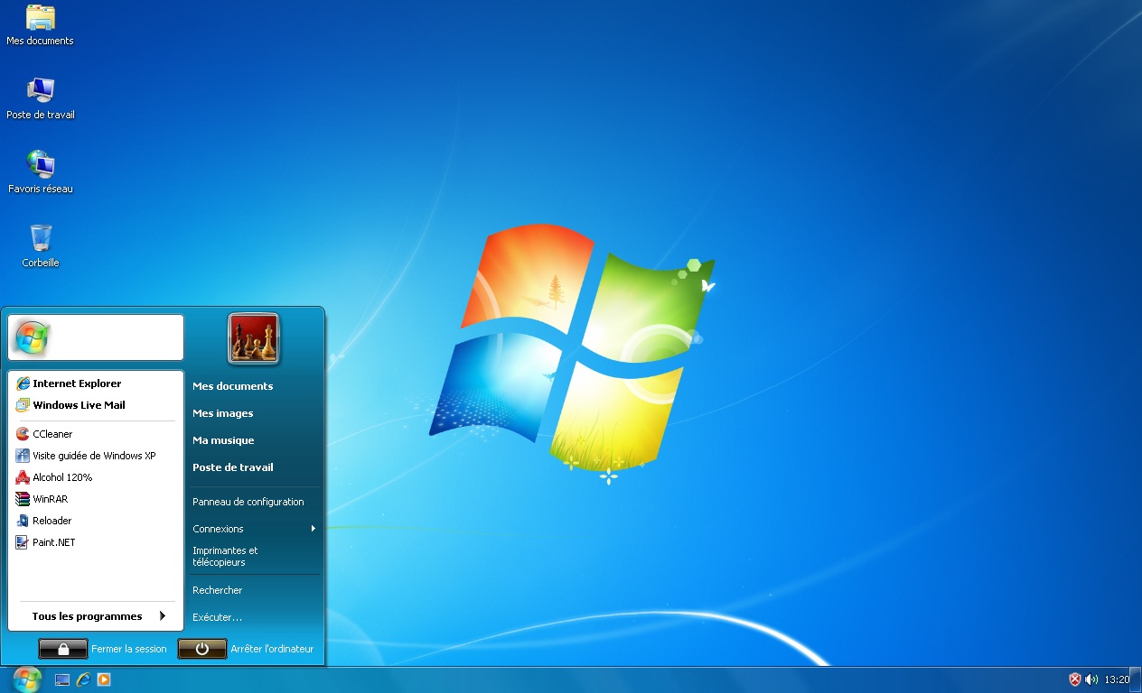Open the Corbeille recycle bin icon
This screenshot has width=1142, height=693.
(x=40, y=246)
